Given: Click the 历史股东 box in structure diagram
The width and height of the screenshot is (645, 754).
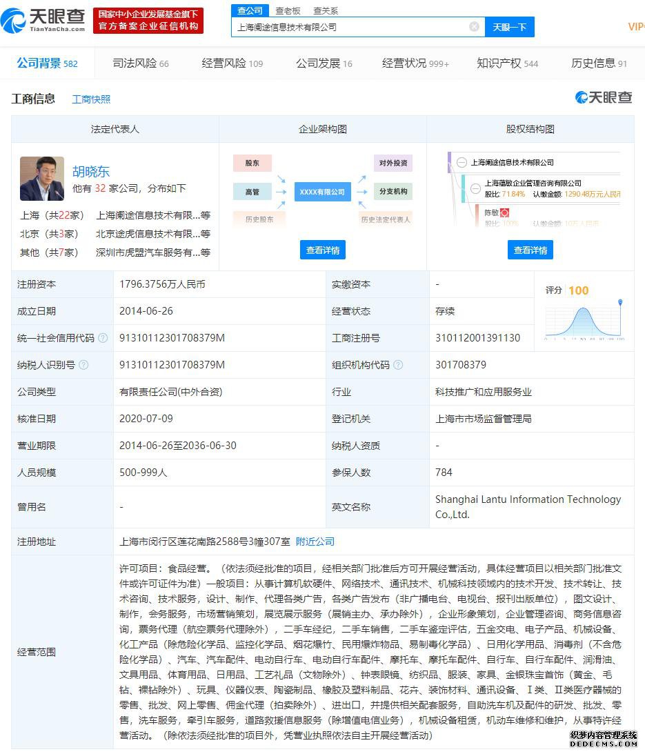Looking at the screenshot, I should coord(259,219).
